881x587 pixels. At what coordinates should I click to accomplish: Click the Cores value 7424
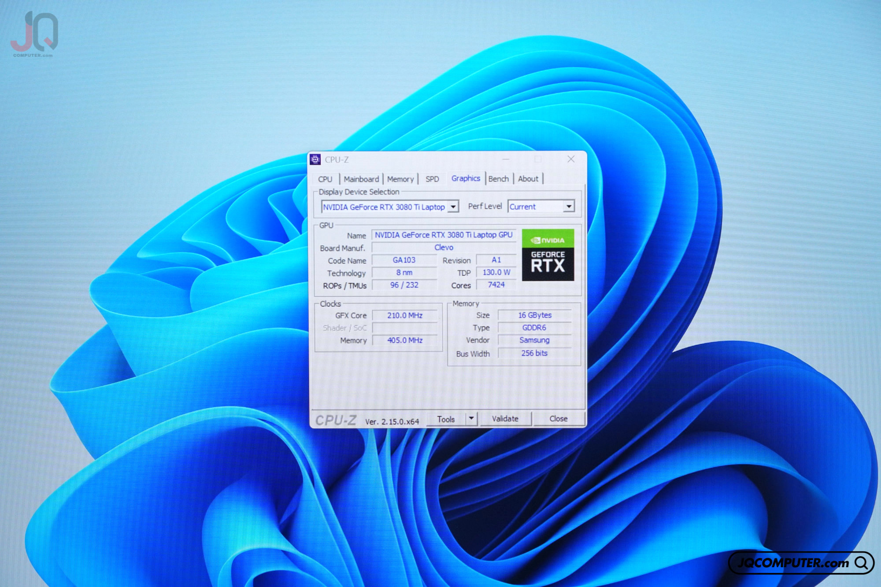pos(496,284)
